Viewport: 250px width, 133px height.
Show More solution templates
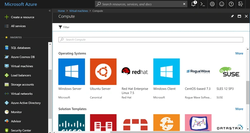tap(239, 109)
